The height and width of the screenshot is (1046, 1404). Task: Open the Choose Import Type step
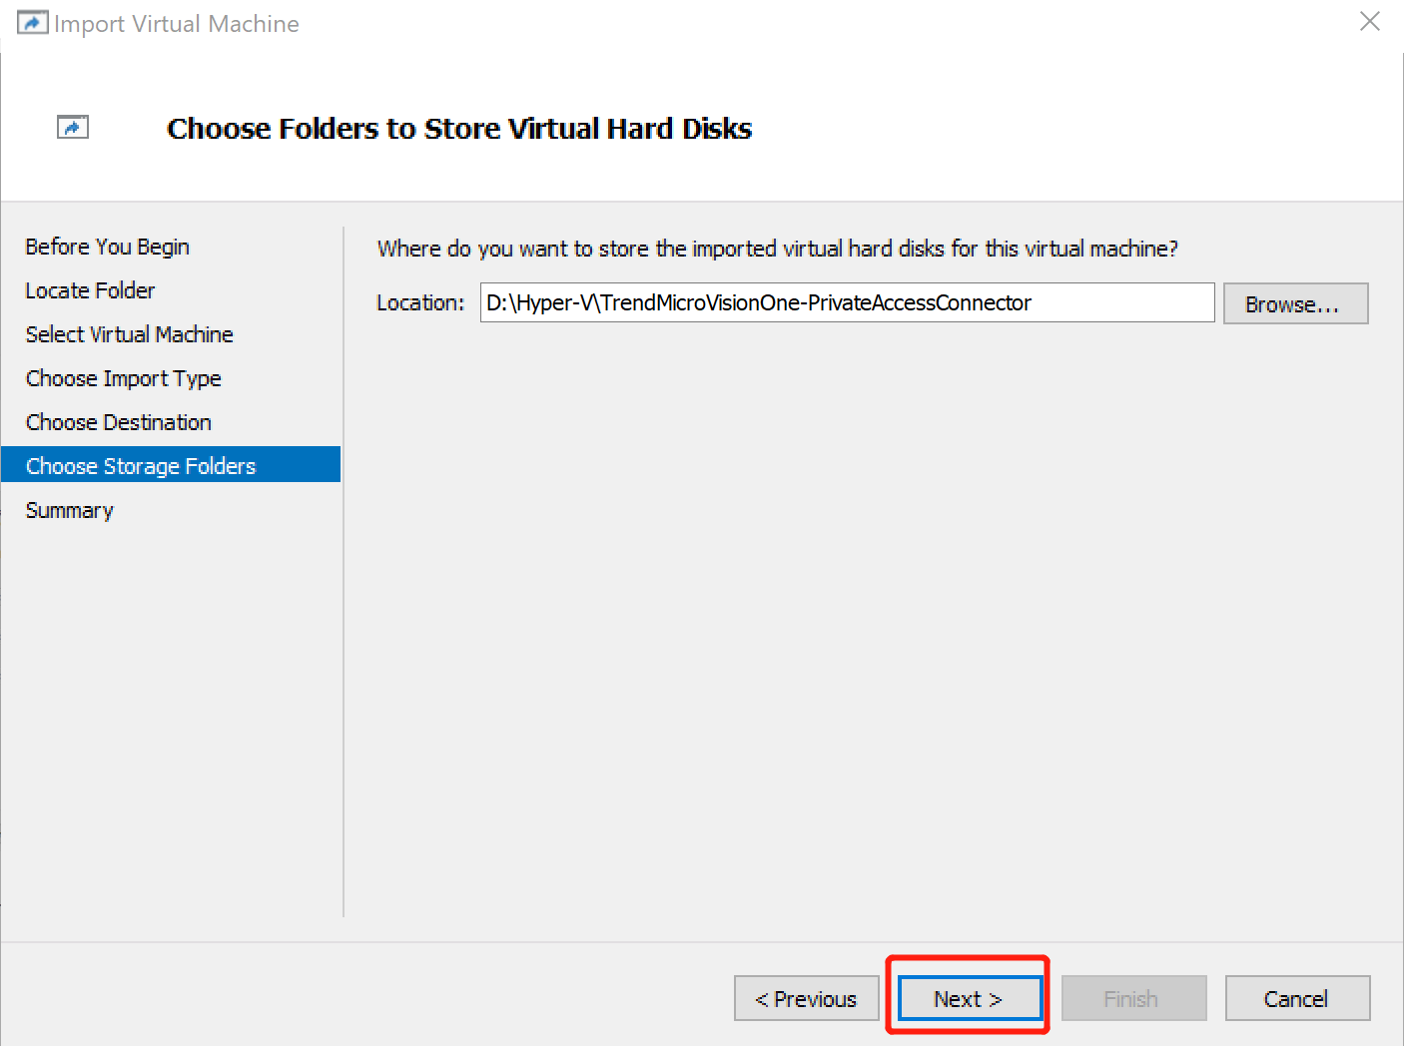click(123, 378)
